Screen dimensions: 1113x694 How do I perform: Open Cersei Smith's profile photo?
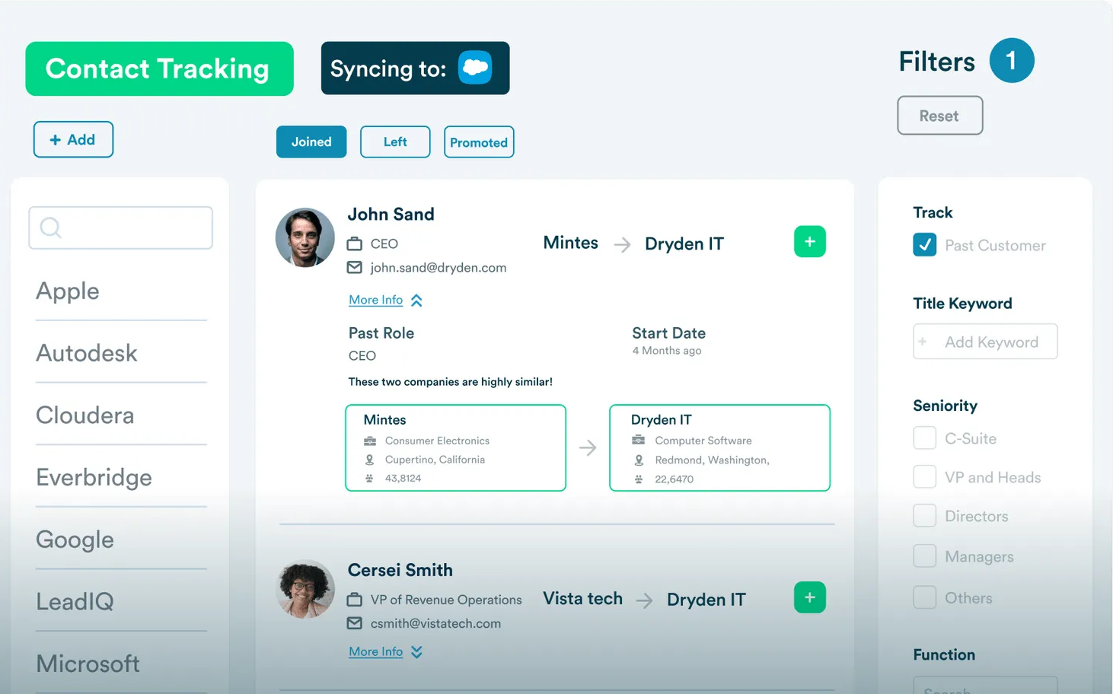click(305, 589)
